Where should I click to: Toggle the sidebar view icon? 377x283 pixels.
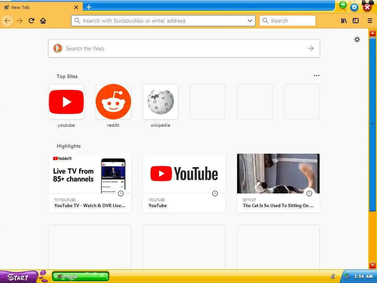pos(355,21)
